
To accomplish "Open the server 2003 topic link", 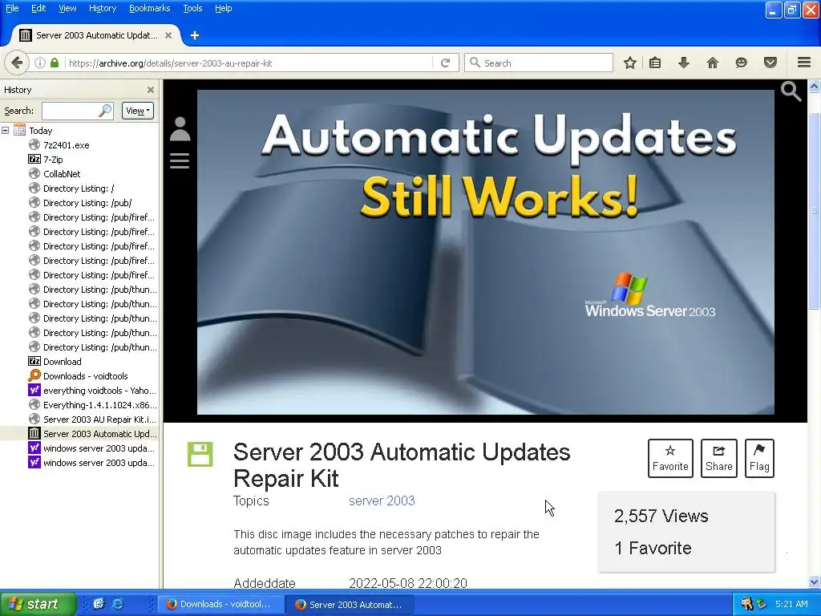I will (382, 500).
